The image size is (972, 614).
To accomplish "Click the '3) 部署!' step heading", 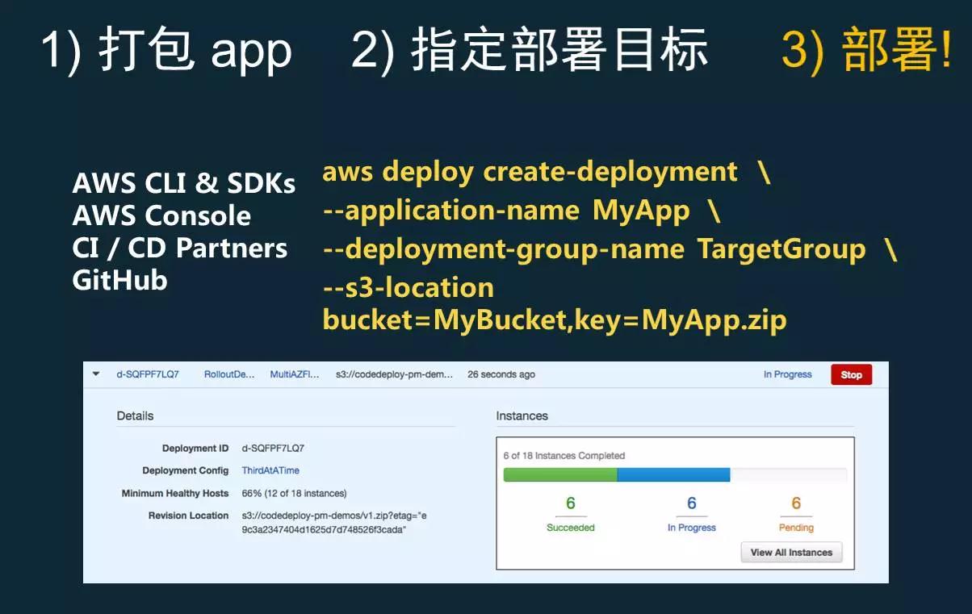I will [x=867, y=49].
